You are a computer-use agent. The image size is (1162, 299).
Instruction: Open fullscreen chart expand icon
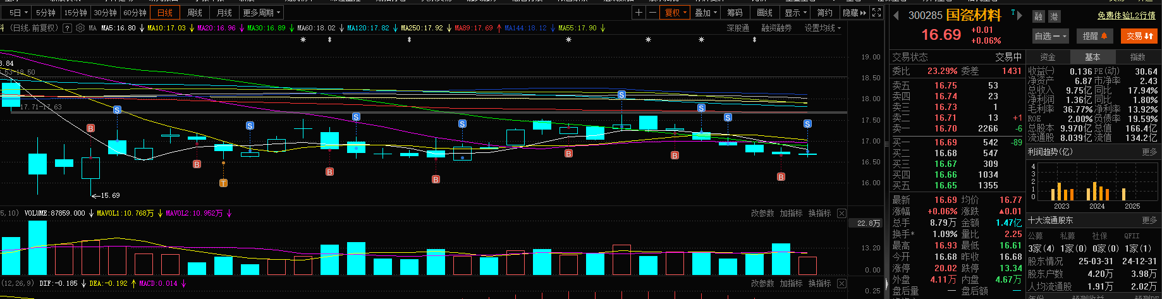coord(876,13)
